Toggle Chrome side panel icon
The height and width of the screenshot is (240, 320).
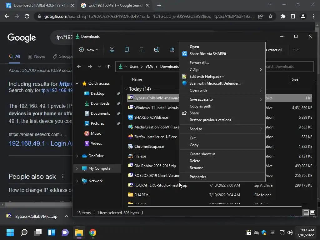coord(293,16)
